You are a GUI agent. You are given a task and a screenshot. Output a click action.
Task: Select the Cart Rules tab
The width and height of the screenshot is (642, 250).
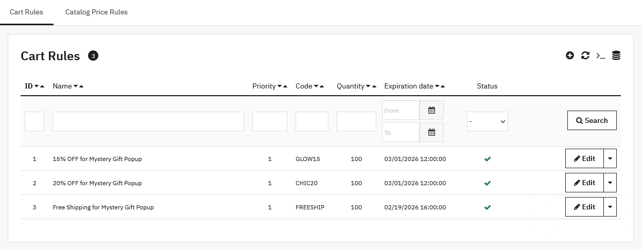[26, 12]
